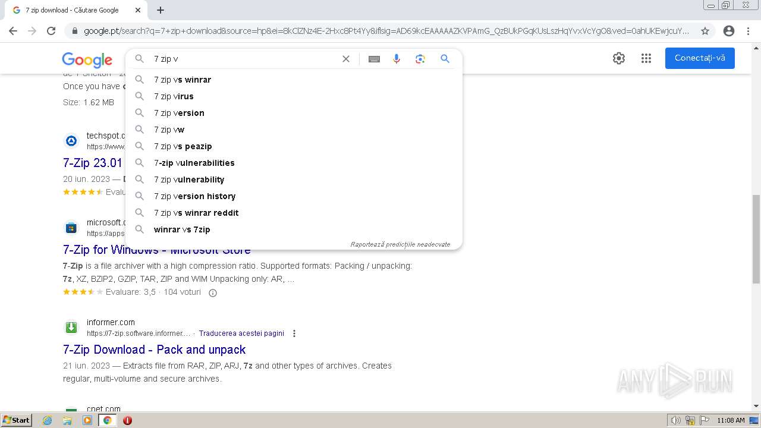Launch Internet Explorer from taskbar
The image size is (761, 428).
point(48,420)
